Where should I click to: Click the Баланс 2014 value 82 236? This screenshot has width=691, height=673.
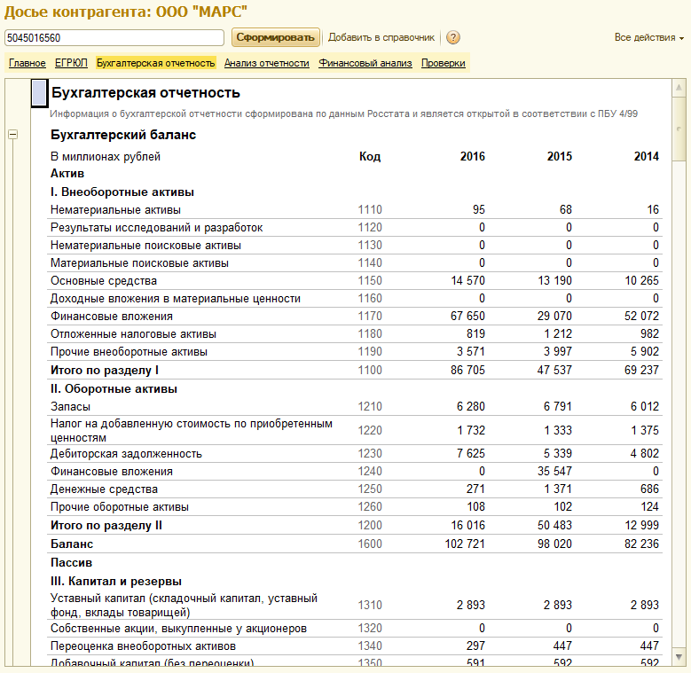(641, 544)
